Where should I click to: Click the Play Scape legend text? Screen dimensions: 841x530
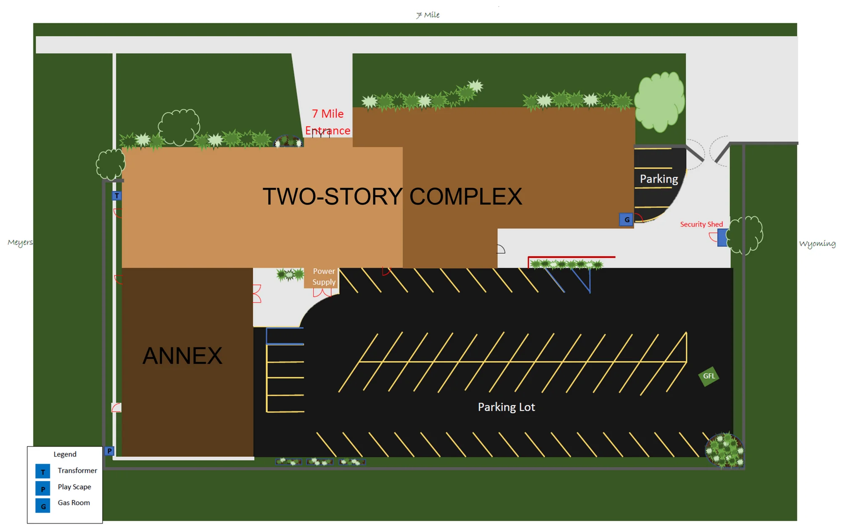[74, 487]
